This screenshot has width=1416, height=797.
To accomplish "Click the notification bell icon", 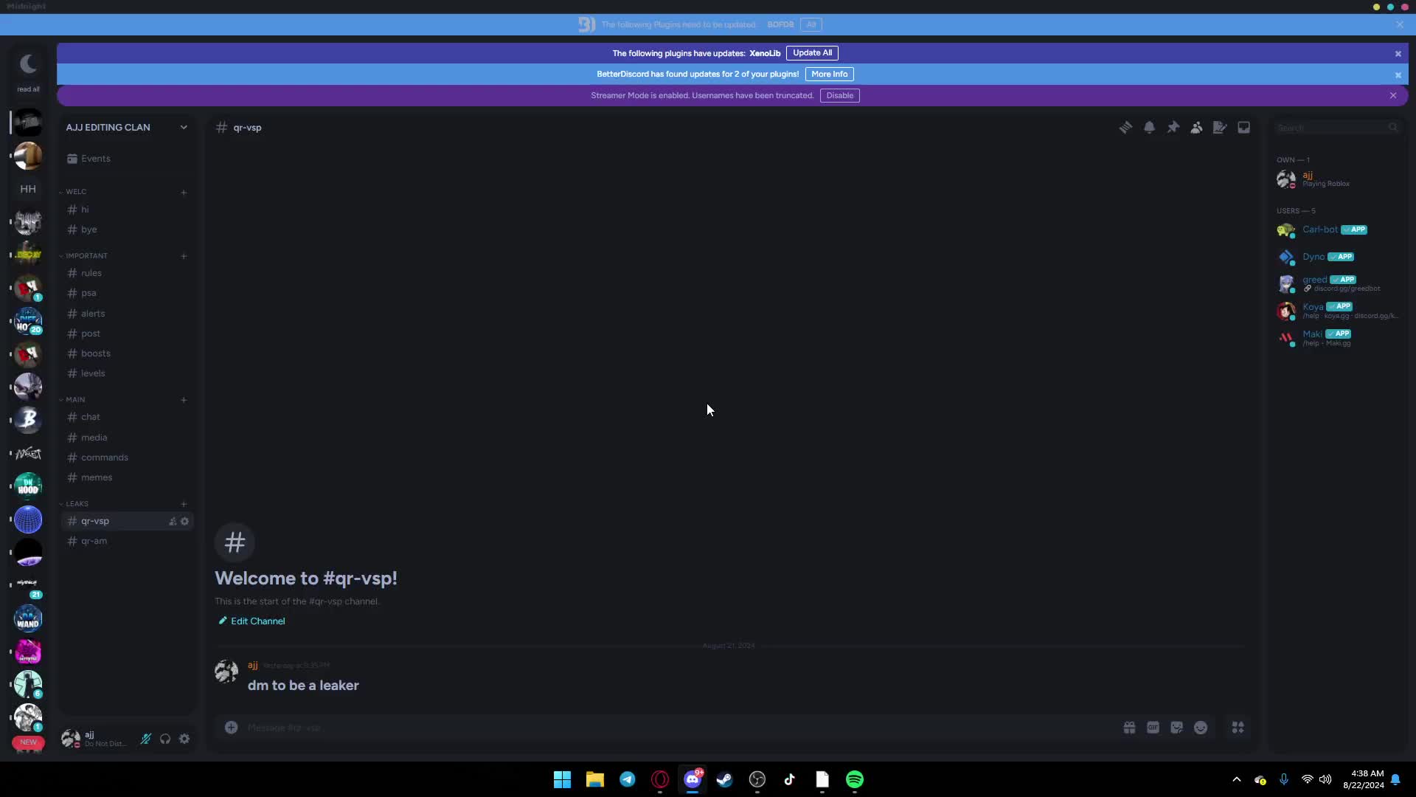I will 1149,128.
